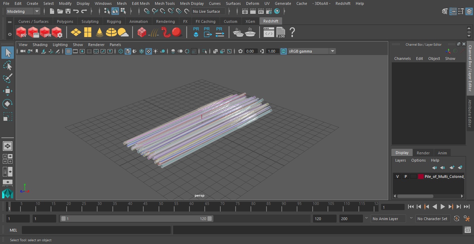Open the Mesh Tools menu
Viewport: 474px width, 244px height.
pos(164,3)
